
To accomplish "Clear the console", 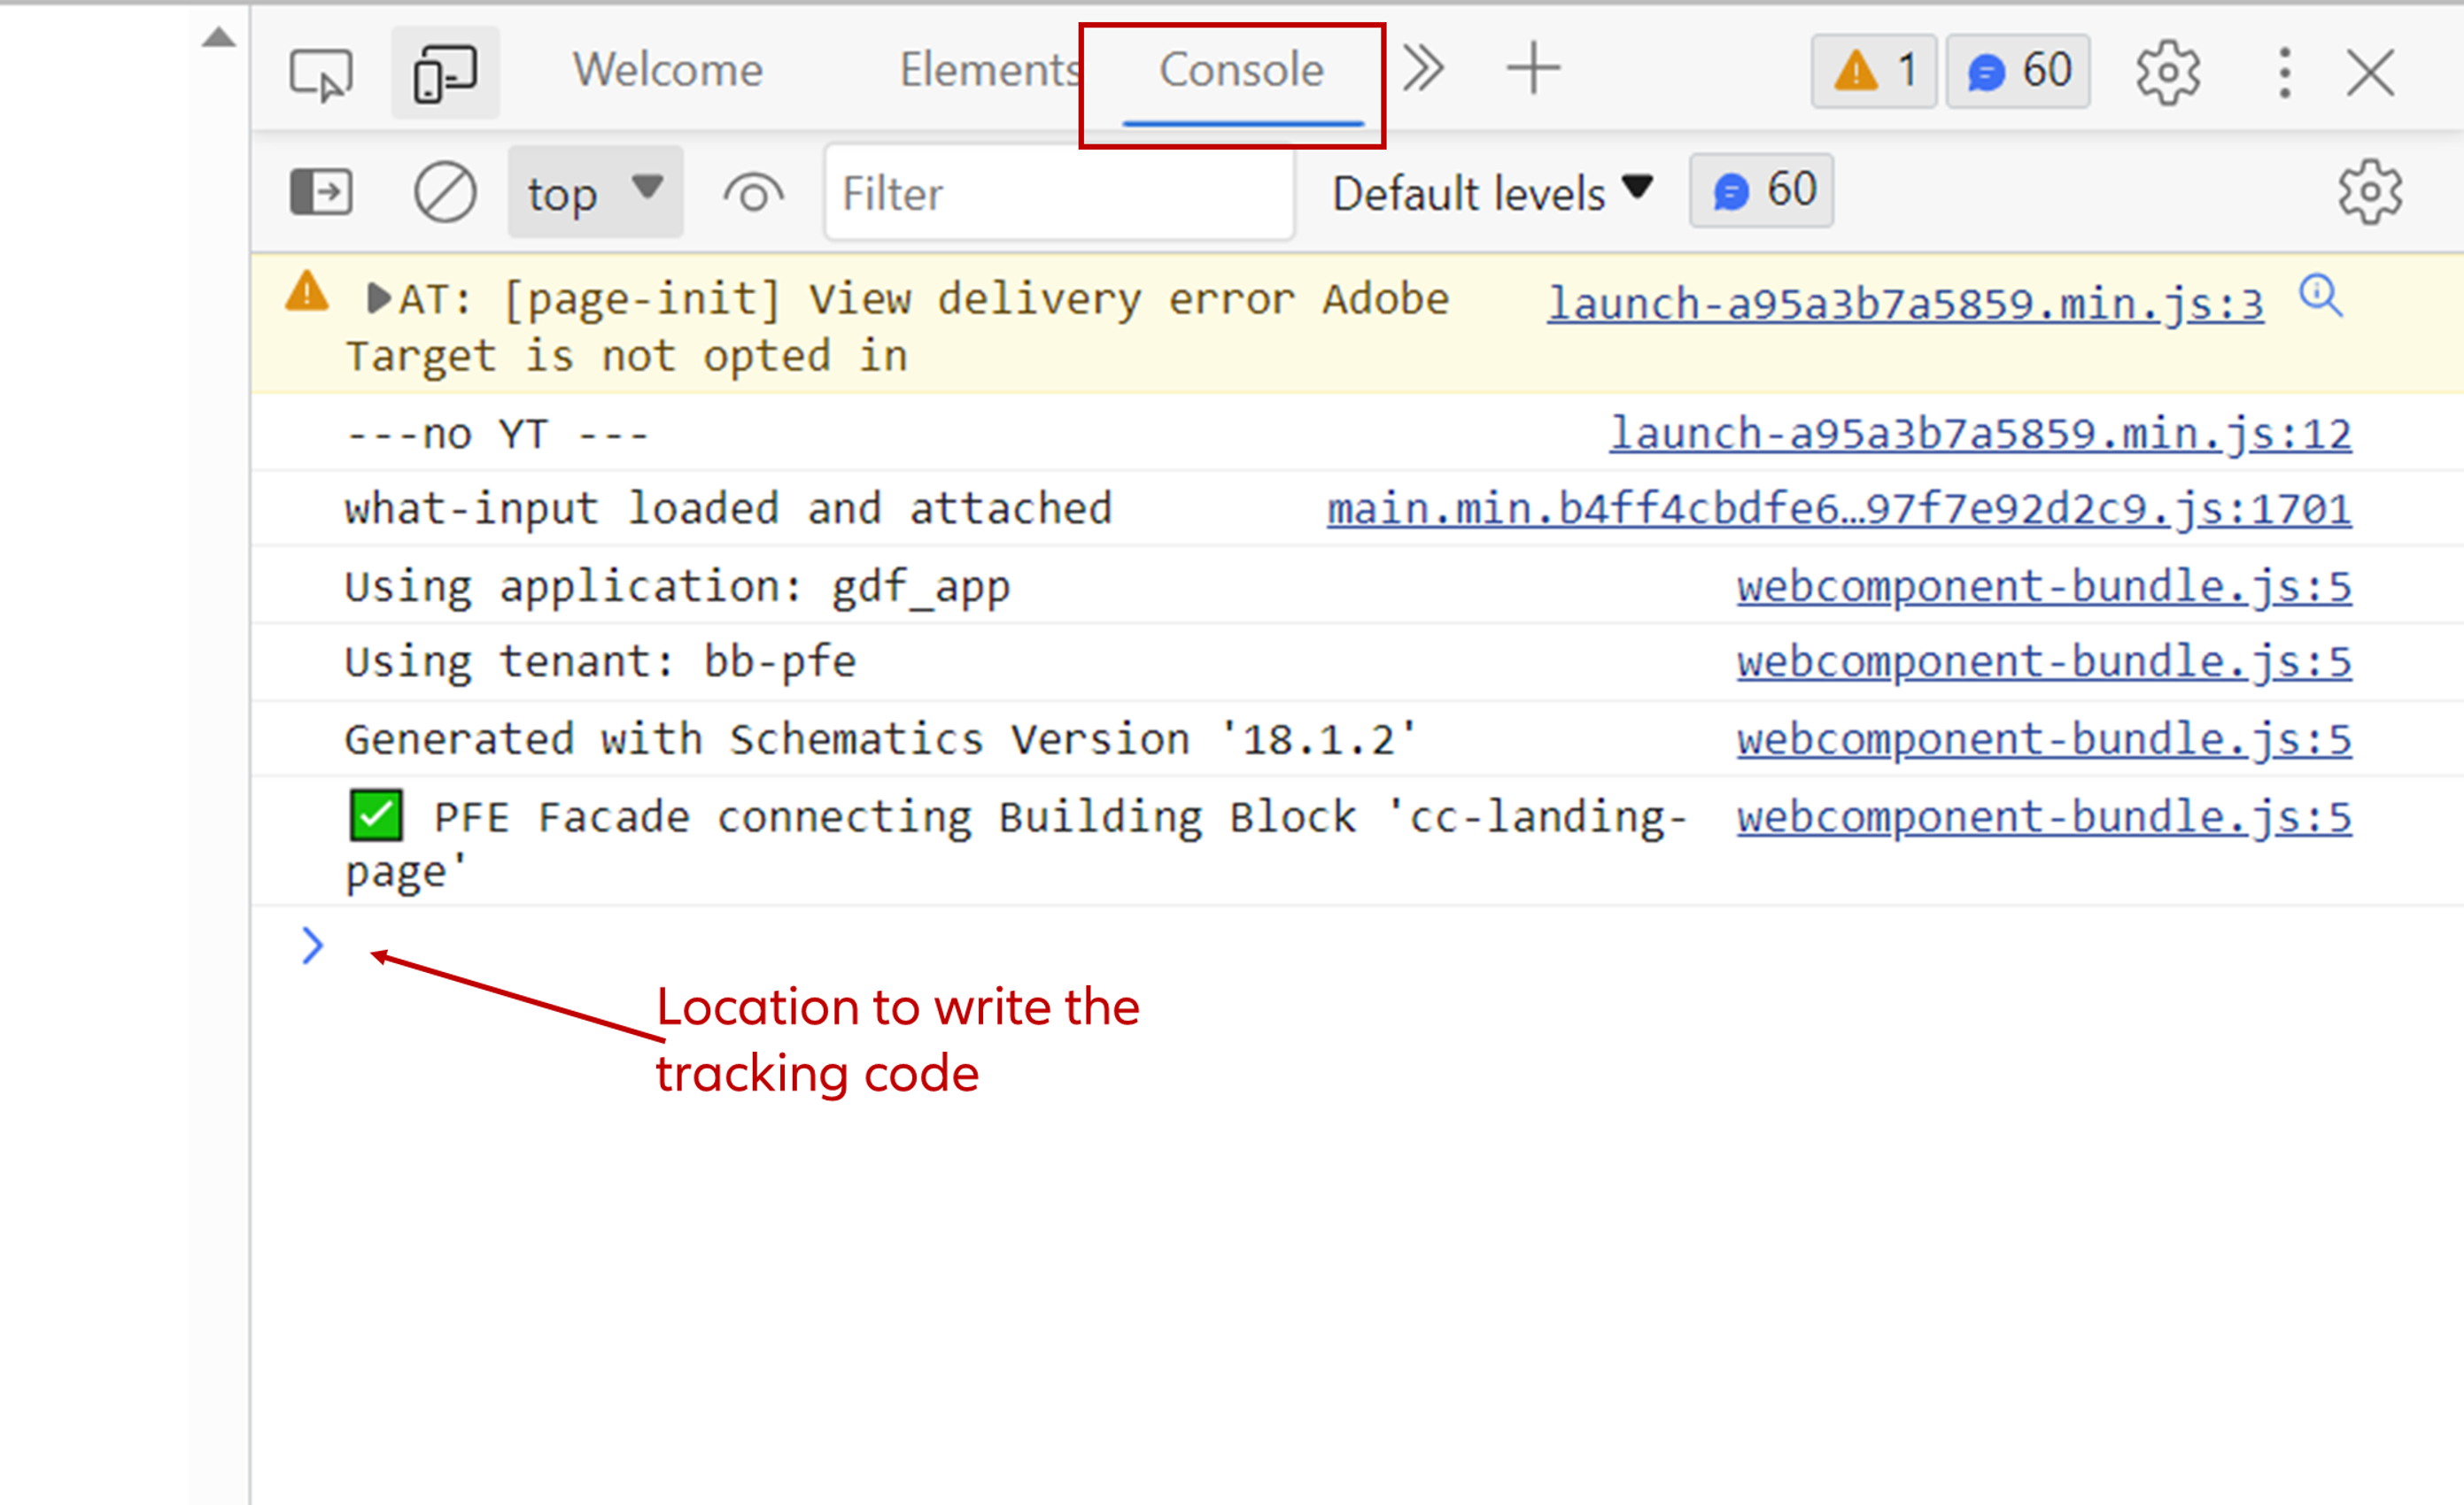I will [445, 192].
